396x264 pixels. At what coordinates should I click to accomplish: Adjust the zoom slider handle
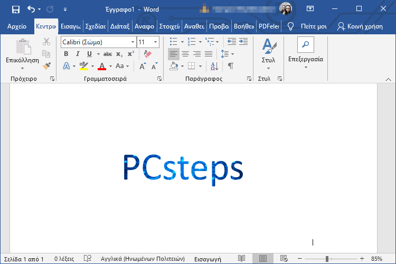327,259
